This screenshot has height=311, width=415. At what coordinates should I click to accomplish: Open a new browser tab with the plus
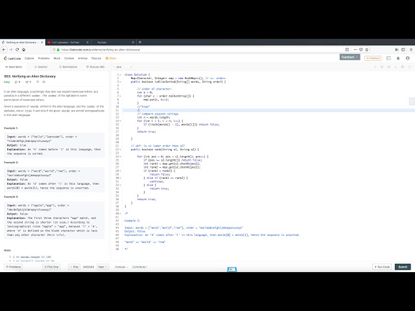click(x=140, y=42)
